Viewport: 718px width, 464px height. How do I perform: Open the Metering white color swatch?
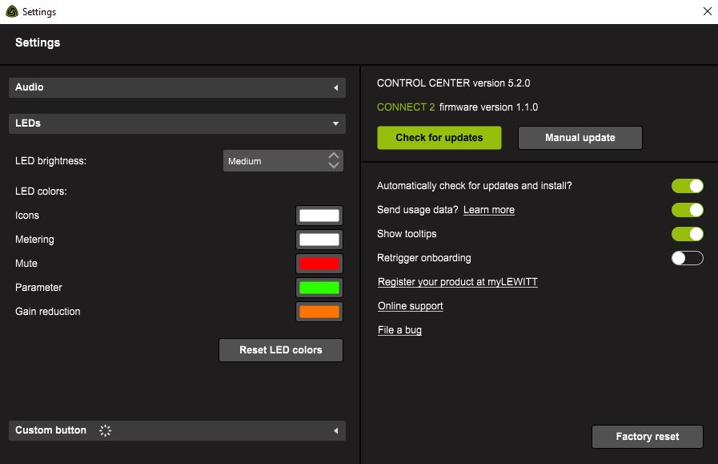[319, 240]
